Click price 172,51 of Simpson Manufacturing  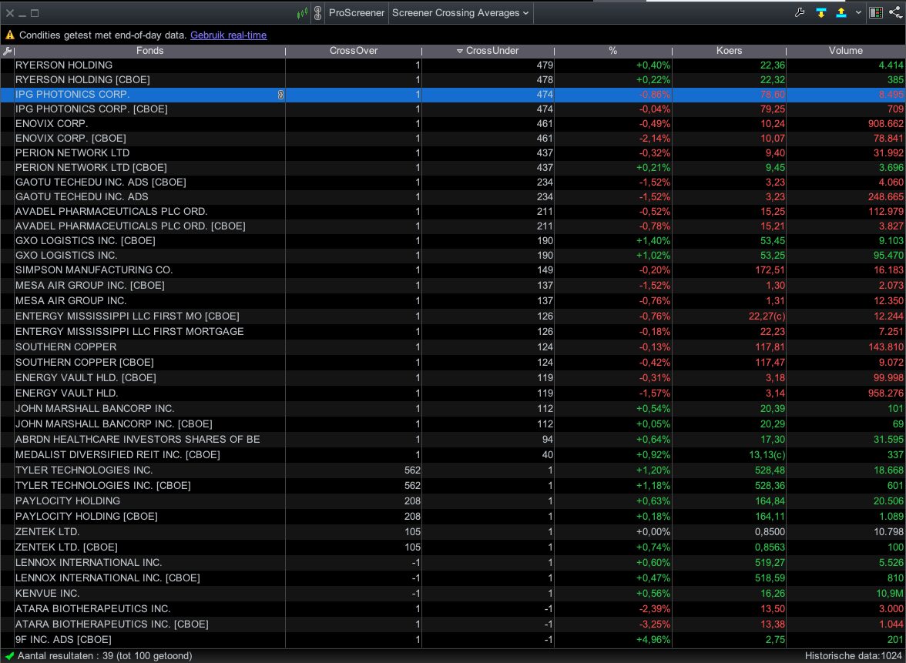770,270
